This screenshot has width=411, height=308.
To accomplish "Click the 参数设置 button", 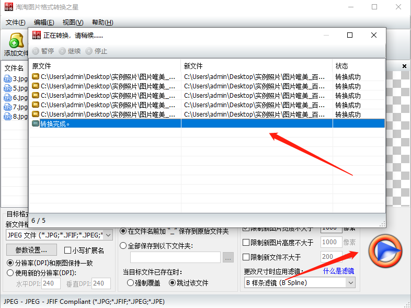I will (31, 250).
